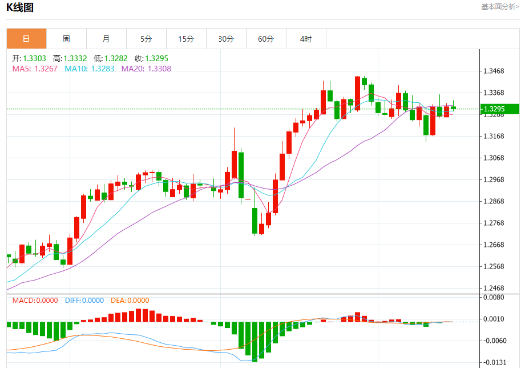The image size is (525, 368).
Task: Click the 1.2968 price axis label
Action: pos(494,179)
